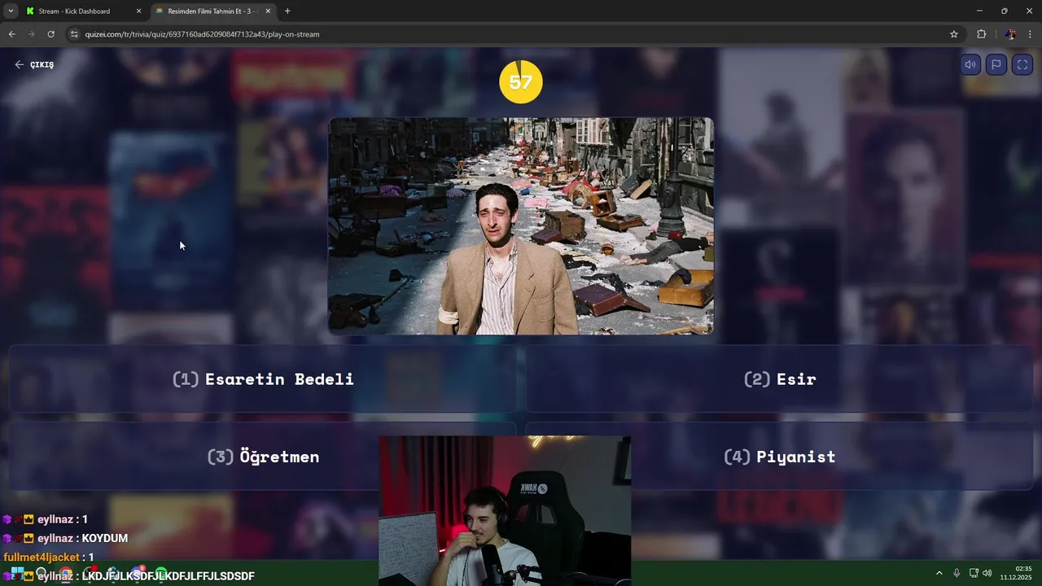Toggle the quiz sound button

970,65
